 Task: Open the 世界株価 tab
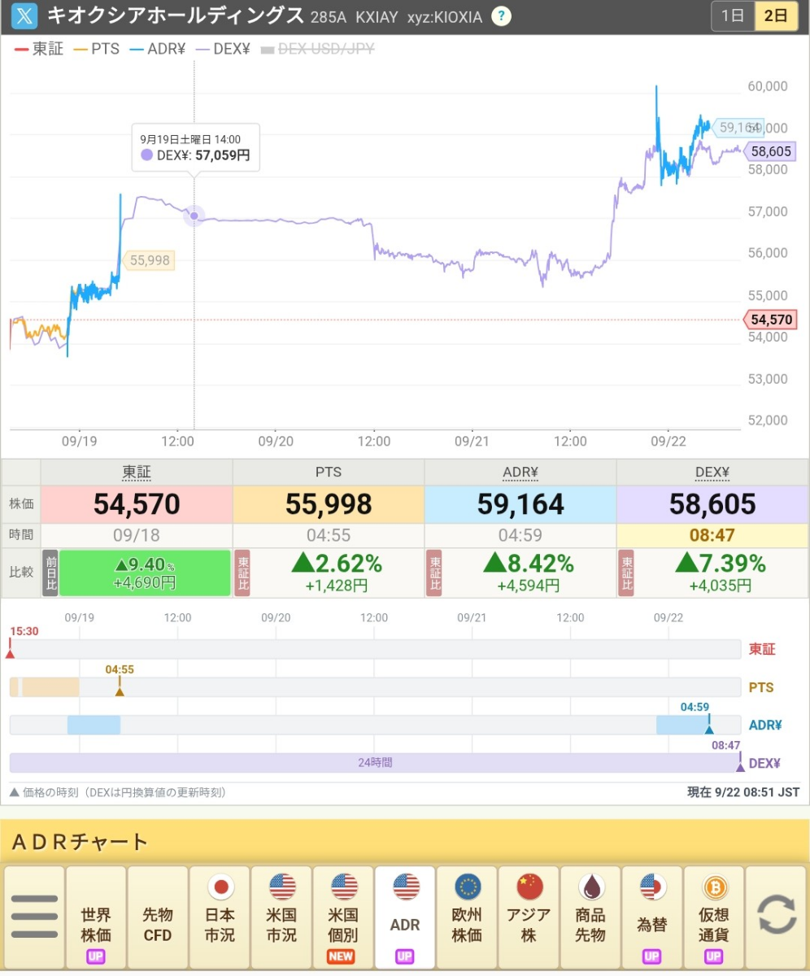[x=96, y=917]
